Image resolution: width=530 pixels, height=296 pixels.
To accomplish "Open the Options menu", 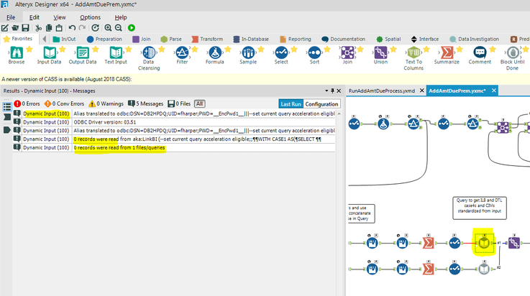I will point(90,17).
